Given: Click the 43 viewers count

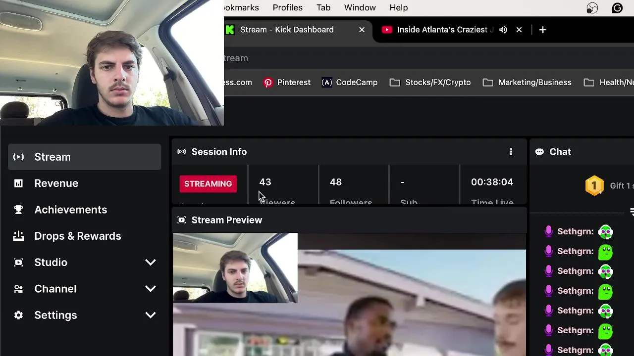Looking at the screenshot, I should point(265,182).
